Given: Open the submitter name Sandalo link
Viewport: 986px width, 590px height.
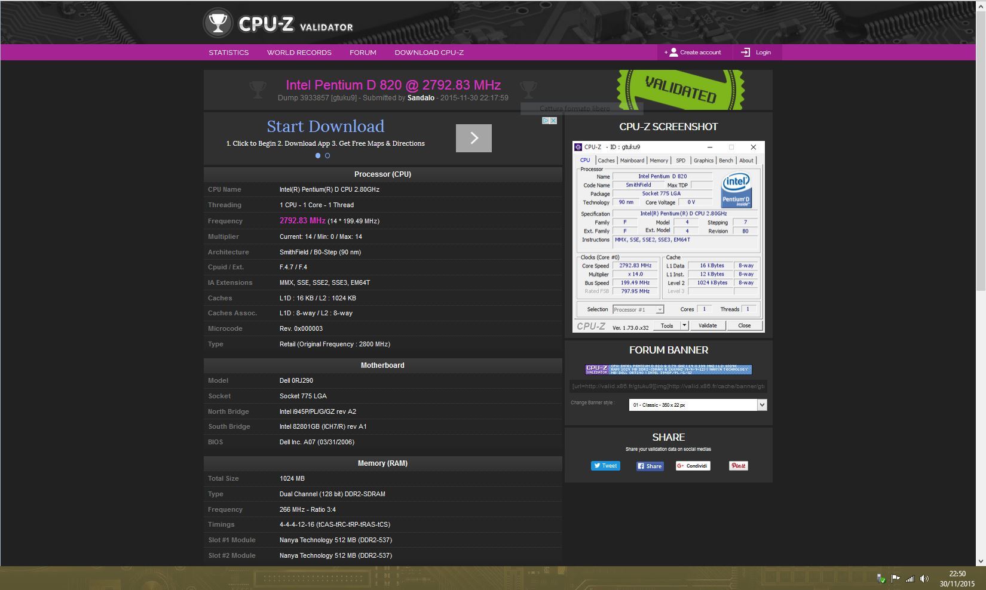Looking at the screenshot, I should [421, 98].
